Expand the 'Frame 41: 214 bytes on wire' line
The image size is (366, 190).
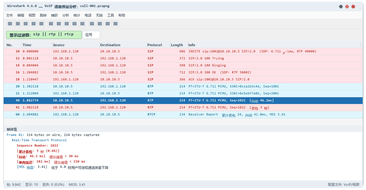53,135
